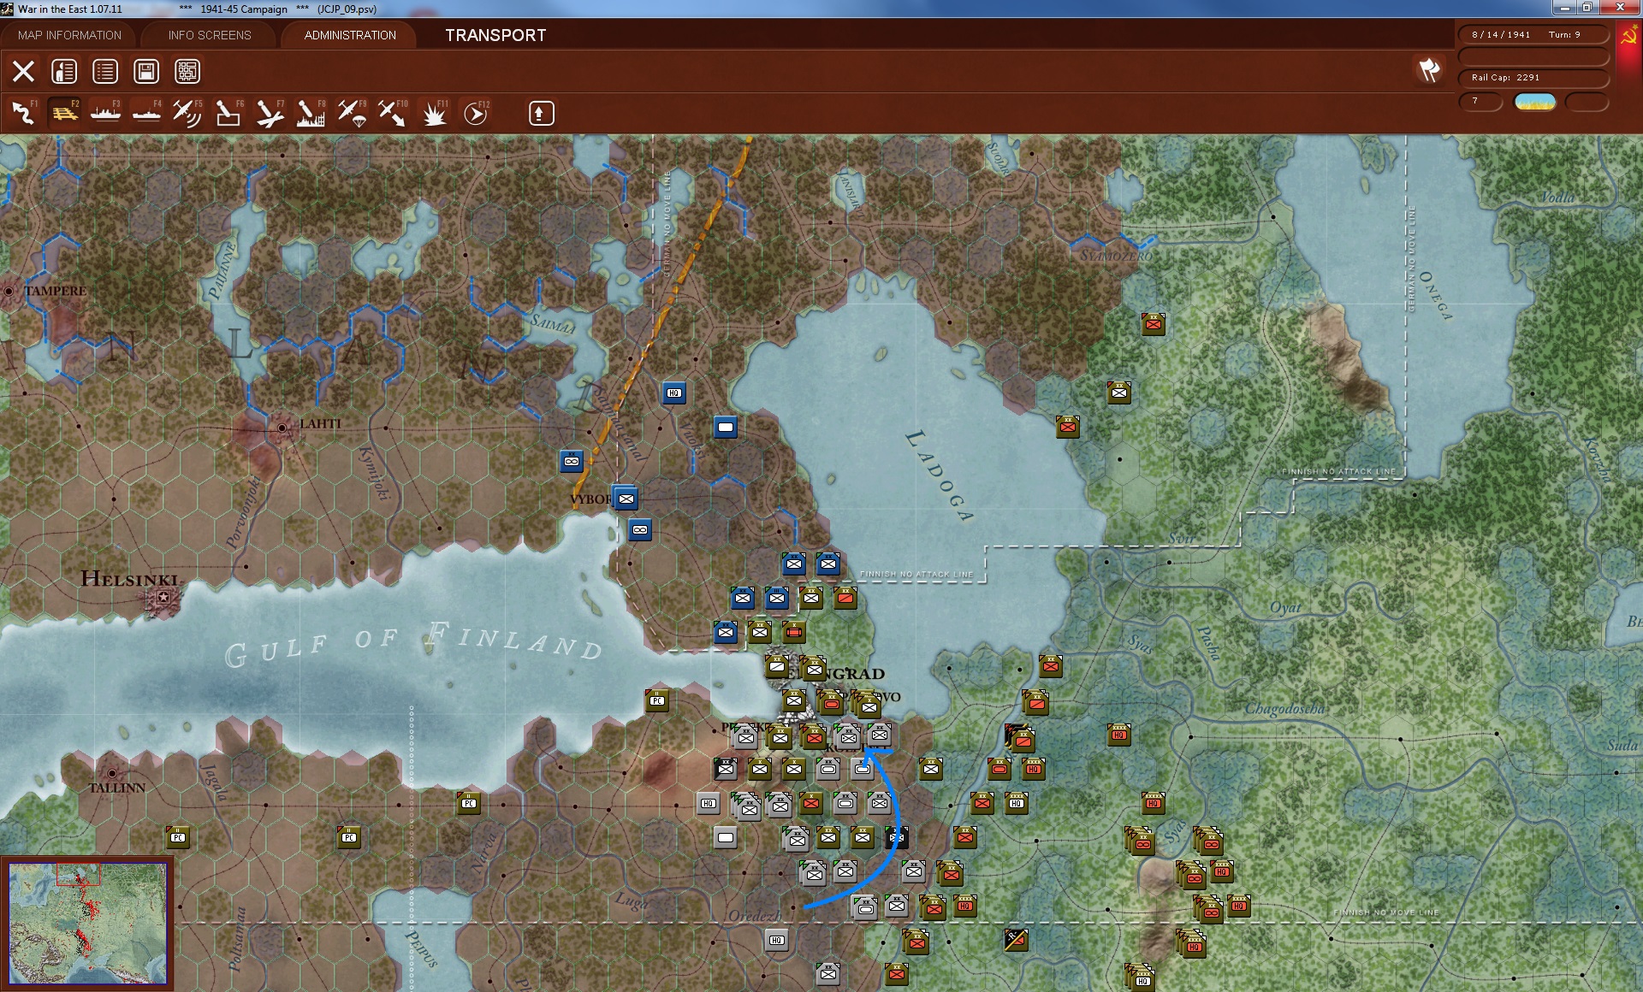Screen dimensions: 1643x992
Task: Open the commander report icon with person silhouette
Action: coord(64,71)
